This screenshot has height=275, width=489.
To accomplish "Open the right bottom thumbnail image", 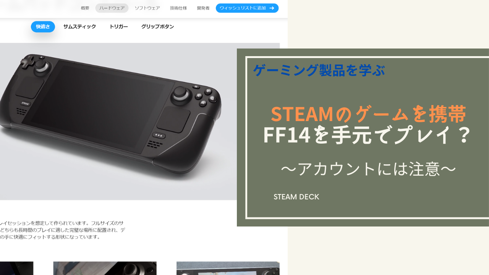I will tap(228, 268).
